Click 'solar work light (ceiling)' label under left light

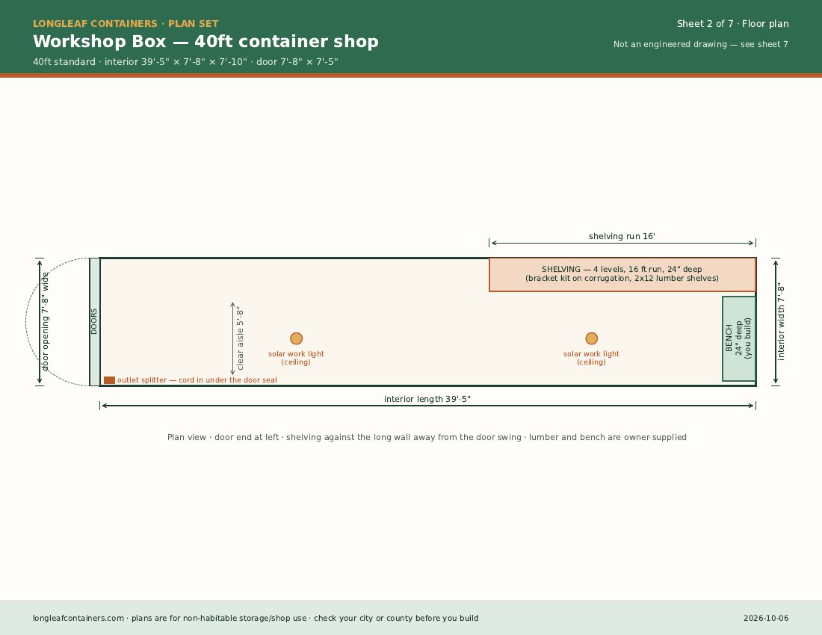pos(296,358)
